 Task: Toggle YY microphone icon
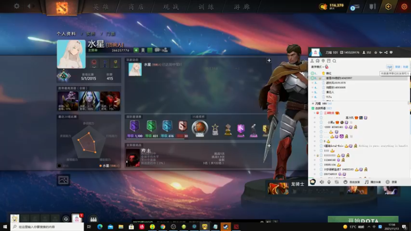coord(329,182)
